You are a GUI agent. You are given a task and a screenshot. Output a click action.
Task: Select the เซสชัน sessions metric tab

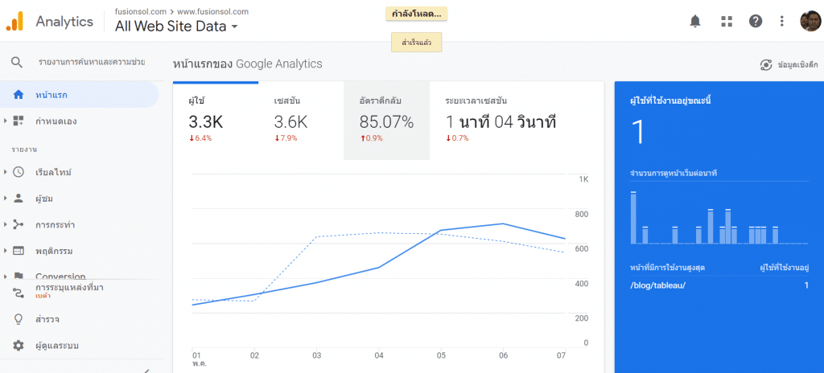301,121
